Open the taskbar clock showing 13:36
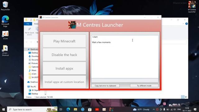The height and width of the screenshot is (112, 199). click(x=187, y=109)
